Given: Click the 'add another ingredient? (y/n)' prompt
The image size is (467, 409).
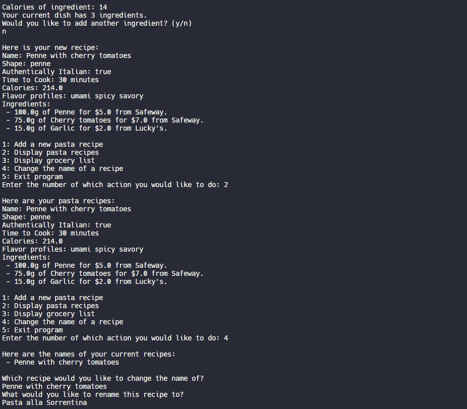Looking at the screenshot, I should pyautogui.click(x=97, y=23).
